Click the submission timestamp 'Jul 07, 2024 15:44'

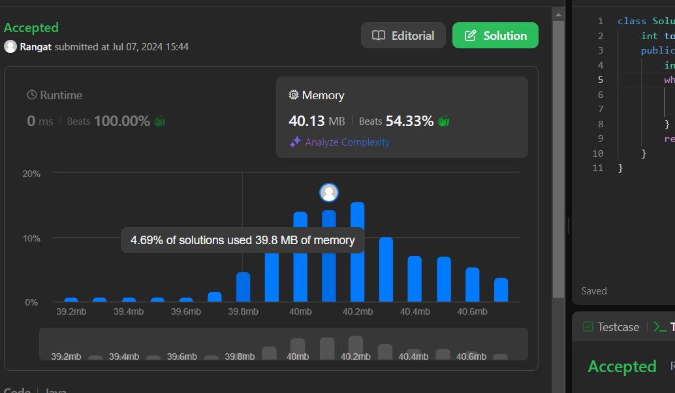tap(150, 46)
